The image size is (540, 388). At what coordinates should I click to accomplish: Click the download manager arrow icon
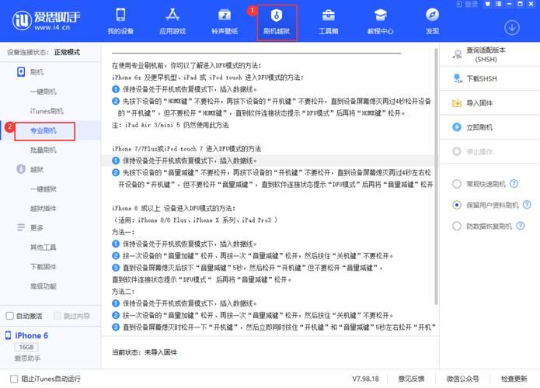[512, 27]
